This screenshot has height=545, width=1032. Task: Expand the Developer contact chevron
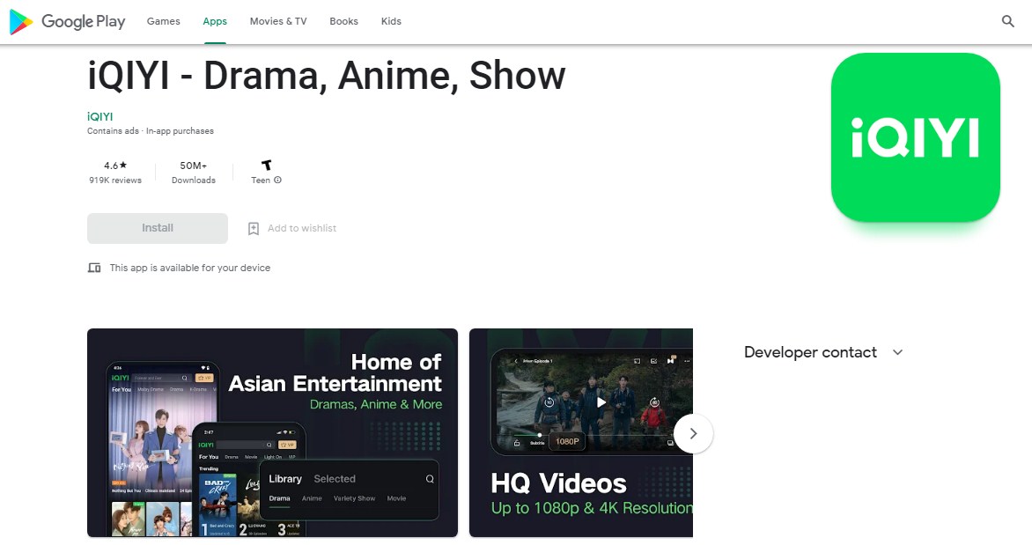point(897,352)
